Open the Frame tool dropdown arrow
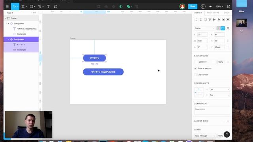This screenshot has height=142, width=253. 26,7
